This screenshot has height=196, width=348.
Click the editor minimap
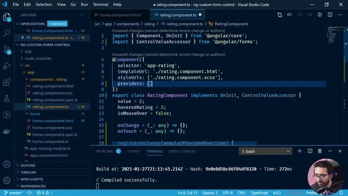coord(336,35)
